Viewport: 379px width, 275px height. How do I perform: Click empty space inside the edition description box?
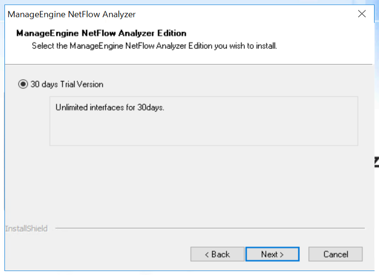tap(203, 131)
